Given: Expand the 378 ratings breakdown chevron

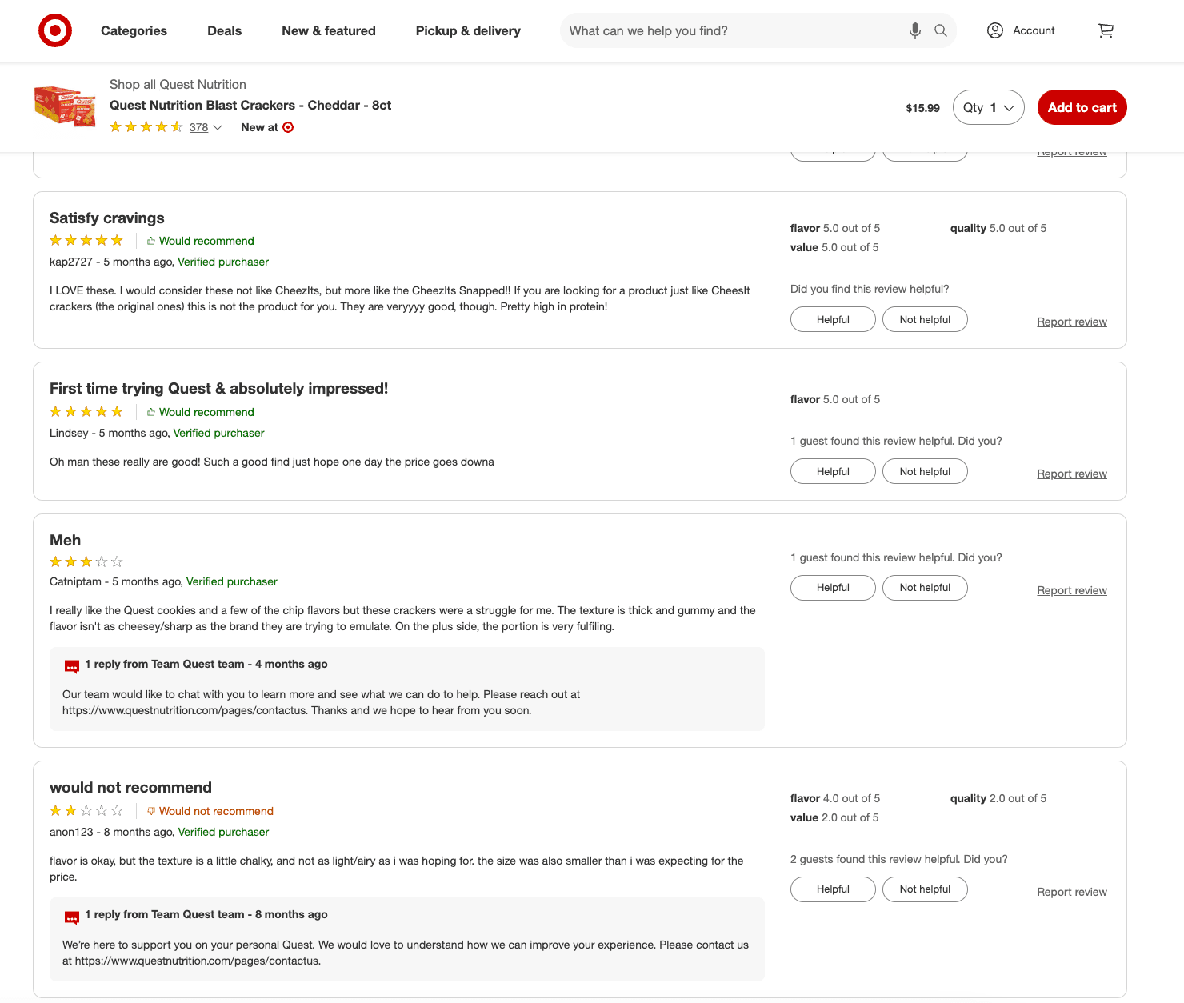Looking at the screenshot, I should (x=218, y=127).
